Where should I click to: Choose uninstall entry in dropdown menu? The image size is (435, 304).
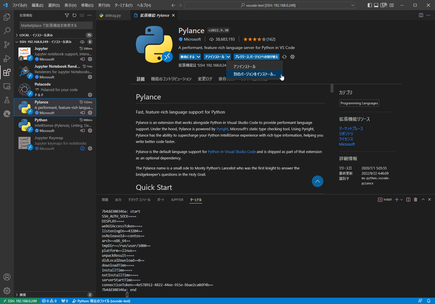tap(254, 67)
